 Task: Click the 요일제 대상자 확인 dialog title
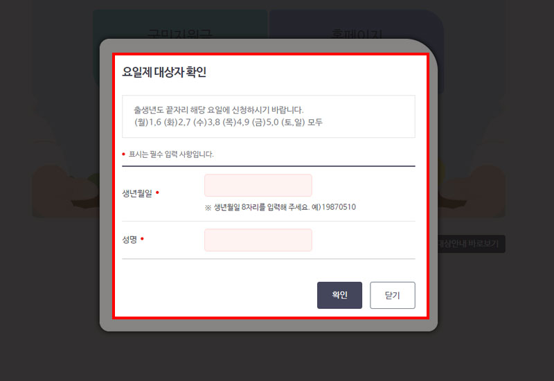click(x=164, y=72)
